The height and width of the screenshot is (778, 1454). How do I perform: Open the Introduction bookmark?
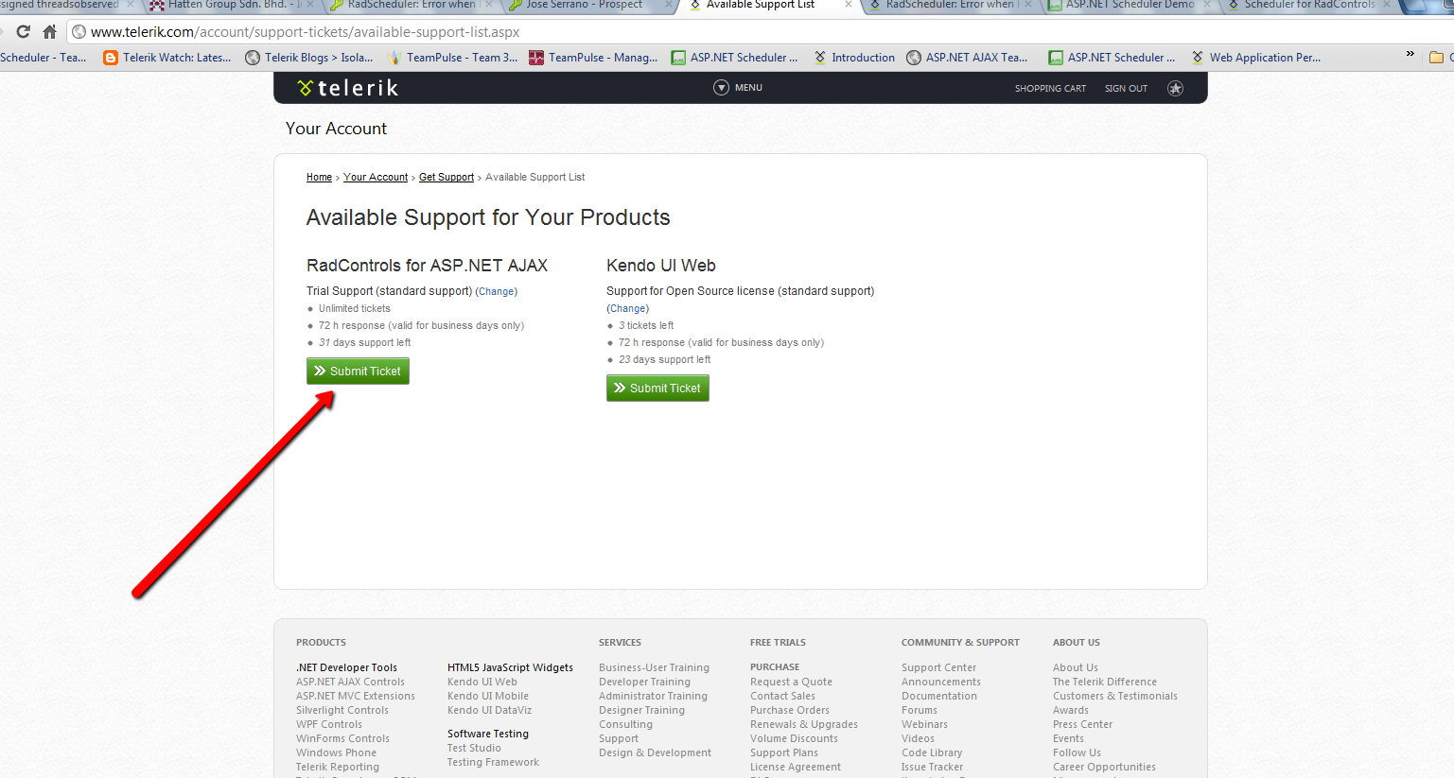coord(854,58)
